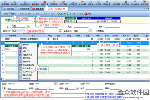Open 会员管理 module icon
Viewport: 150px width, 100px height.
click(73, 3)
